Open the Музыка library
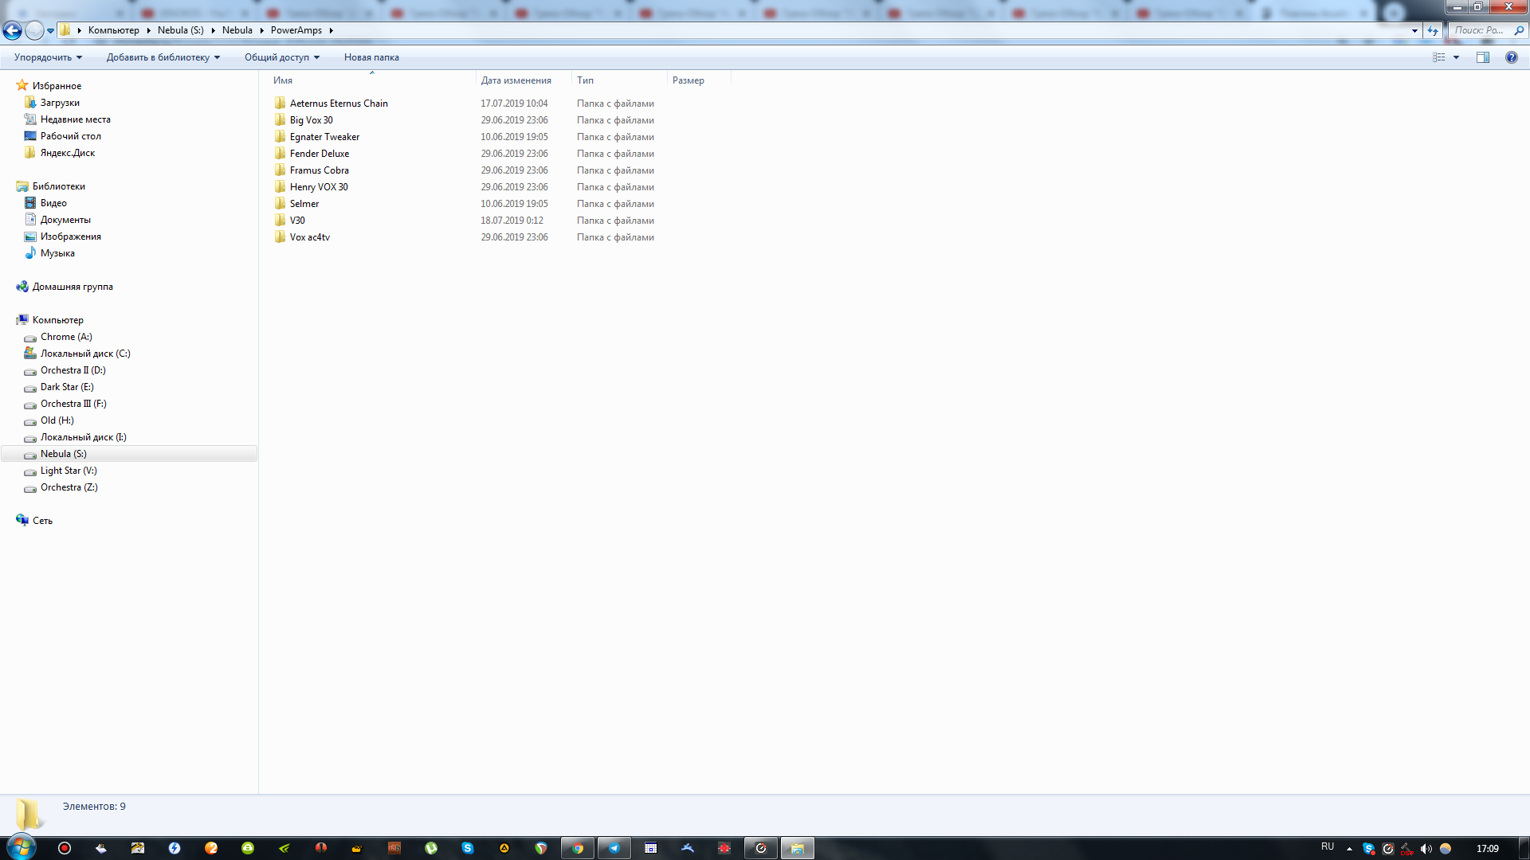Screen dimensions: 1530x860 click(57, 253)
